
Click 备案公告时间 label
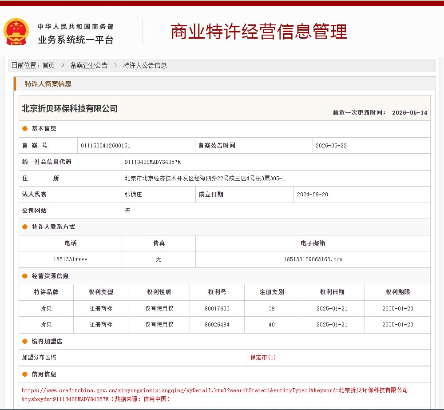217,145
